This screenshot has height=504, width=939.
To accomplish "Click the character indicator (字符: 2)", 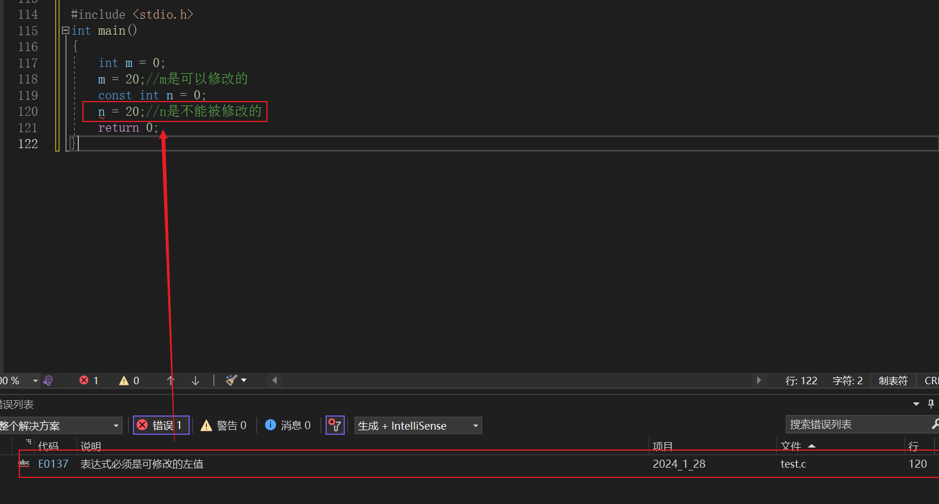I will click(x=848, y=381).
